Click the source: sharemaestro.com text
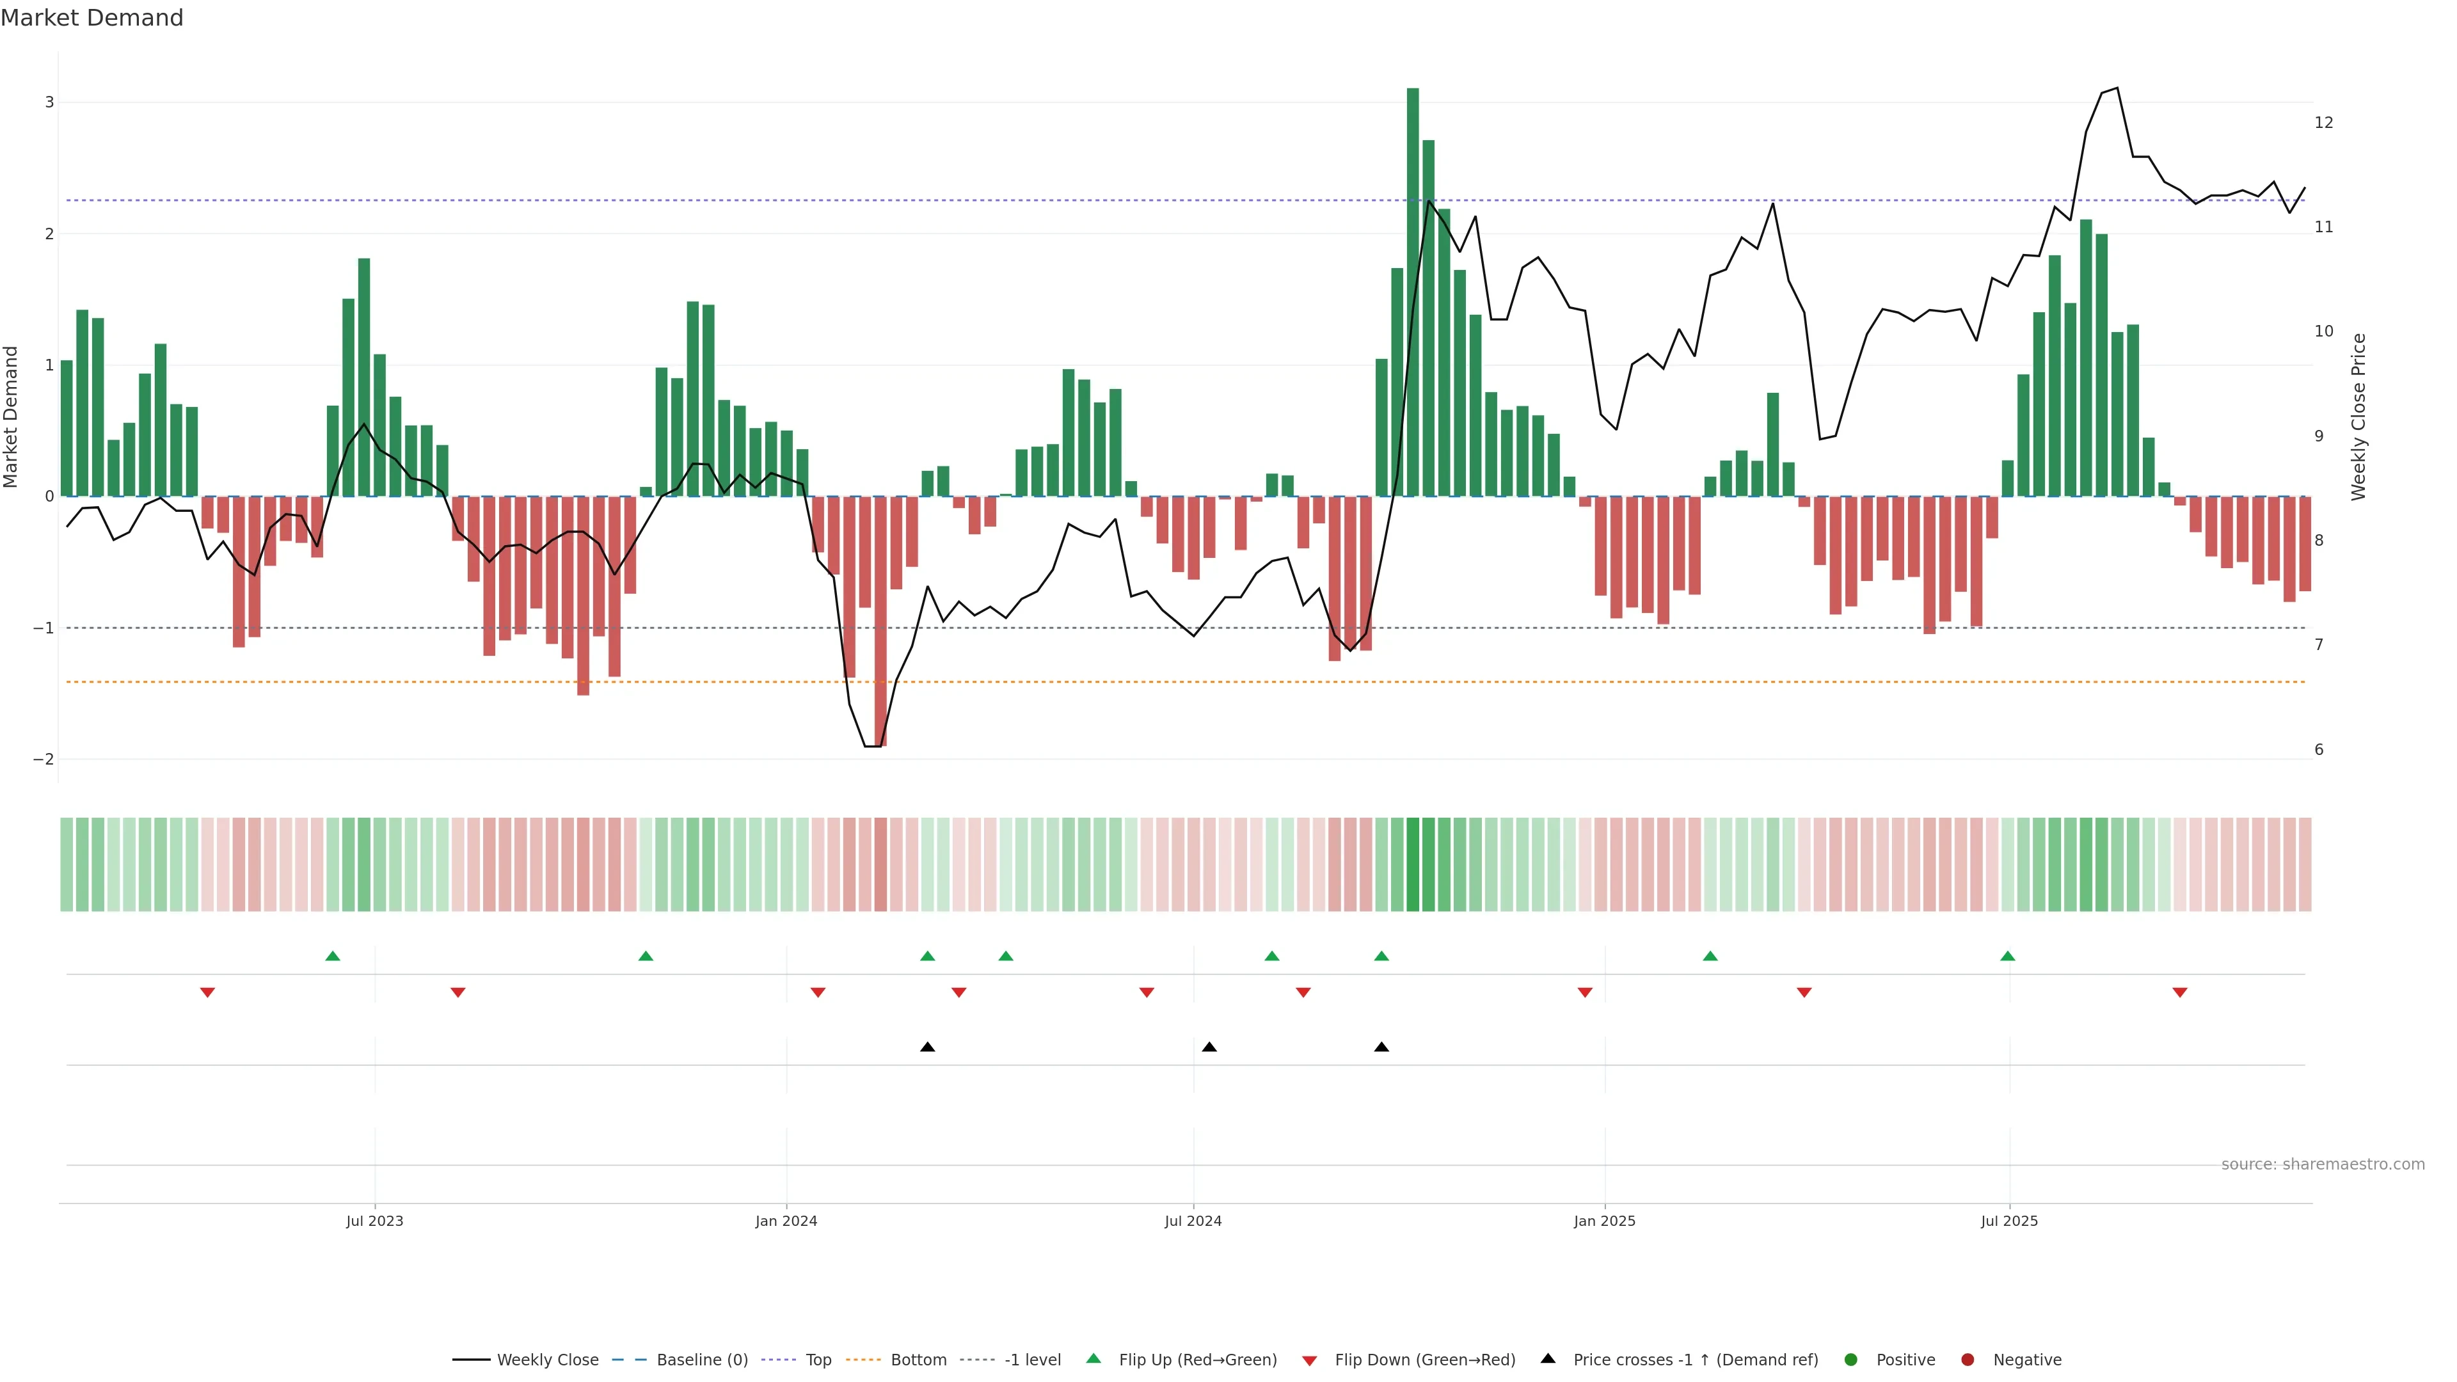This screenshot has width=2457, height=1382. tap(2323, 1164)
